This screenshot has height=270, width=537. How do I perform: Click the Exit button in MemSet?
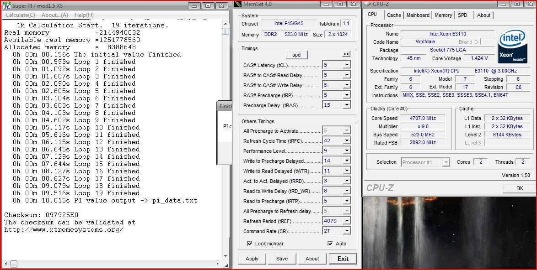click(343, 259)
